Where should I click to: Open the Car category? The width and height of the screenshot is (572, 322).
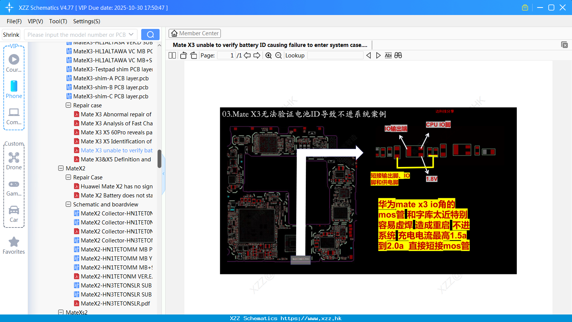pyautogui.click(x=14, y=214)
